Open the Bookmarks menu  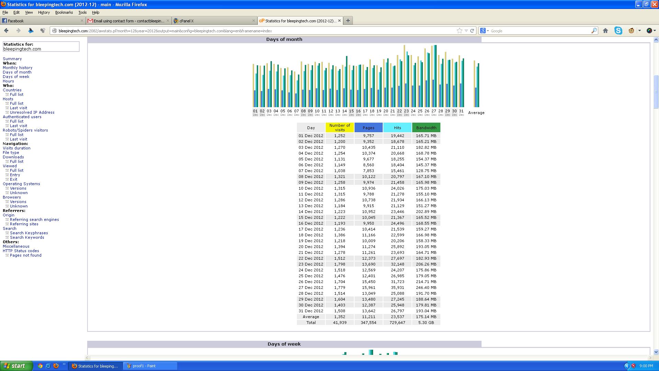[x=64, y=12]
